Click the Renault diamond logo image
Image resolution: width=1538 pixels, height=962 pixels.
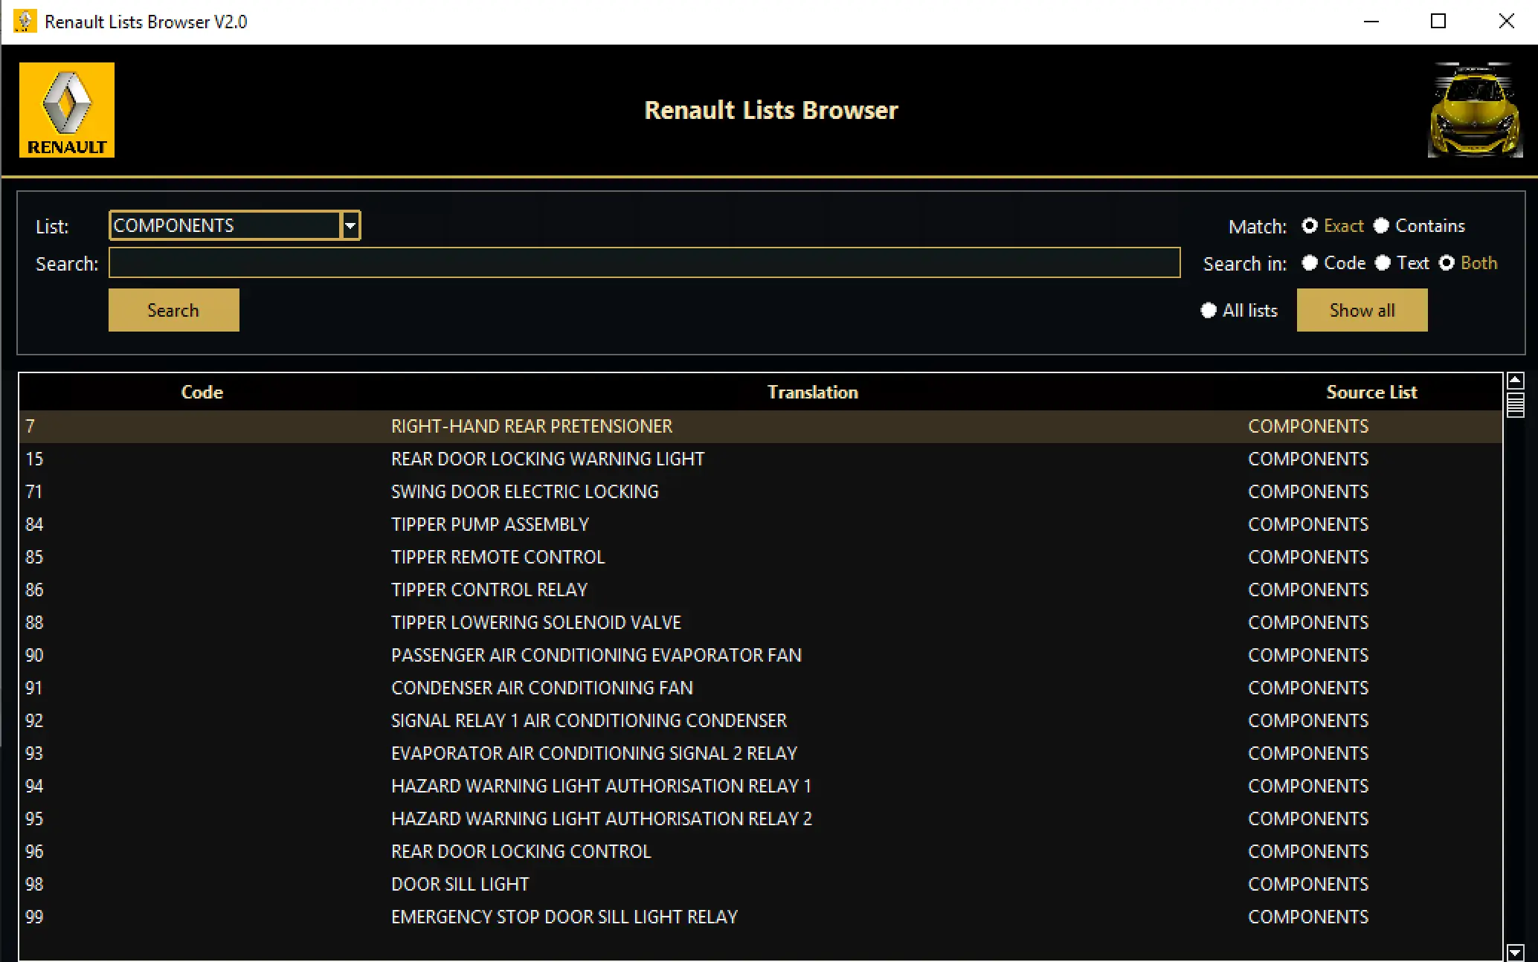pos(66,109)
